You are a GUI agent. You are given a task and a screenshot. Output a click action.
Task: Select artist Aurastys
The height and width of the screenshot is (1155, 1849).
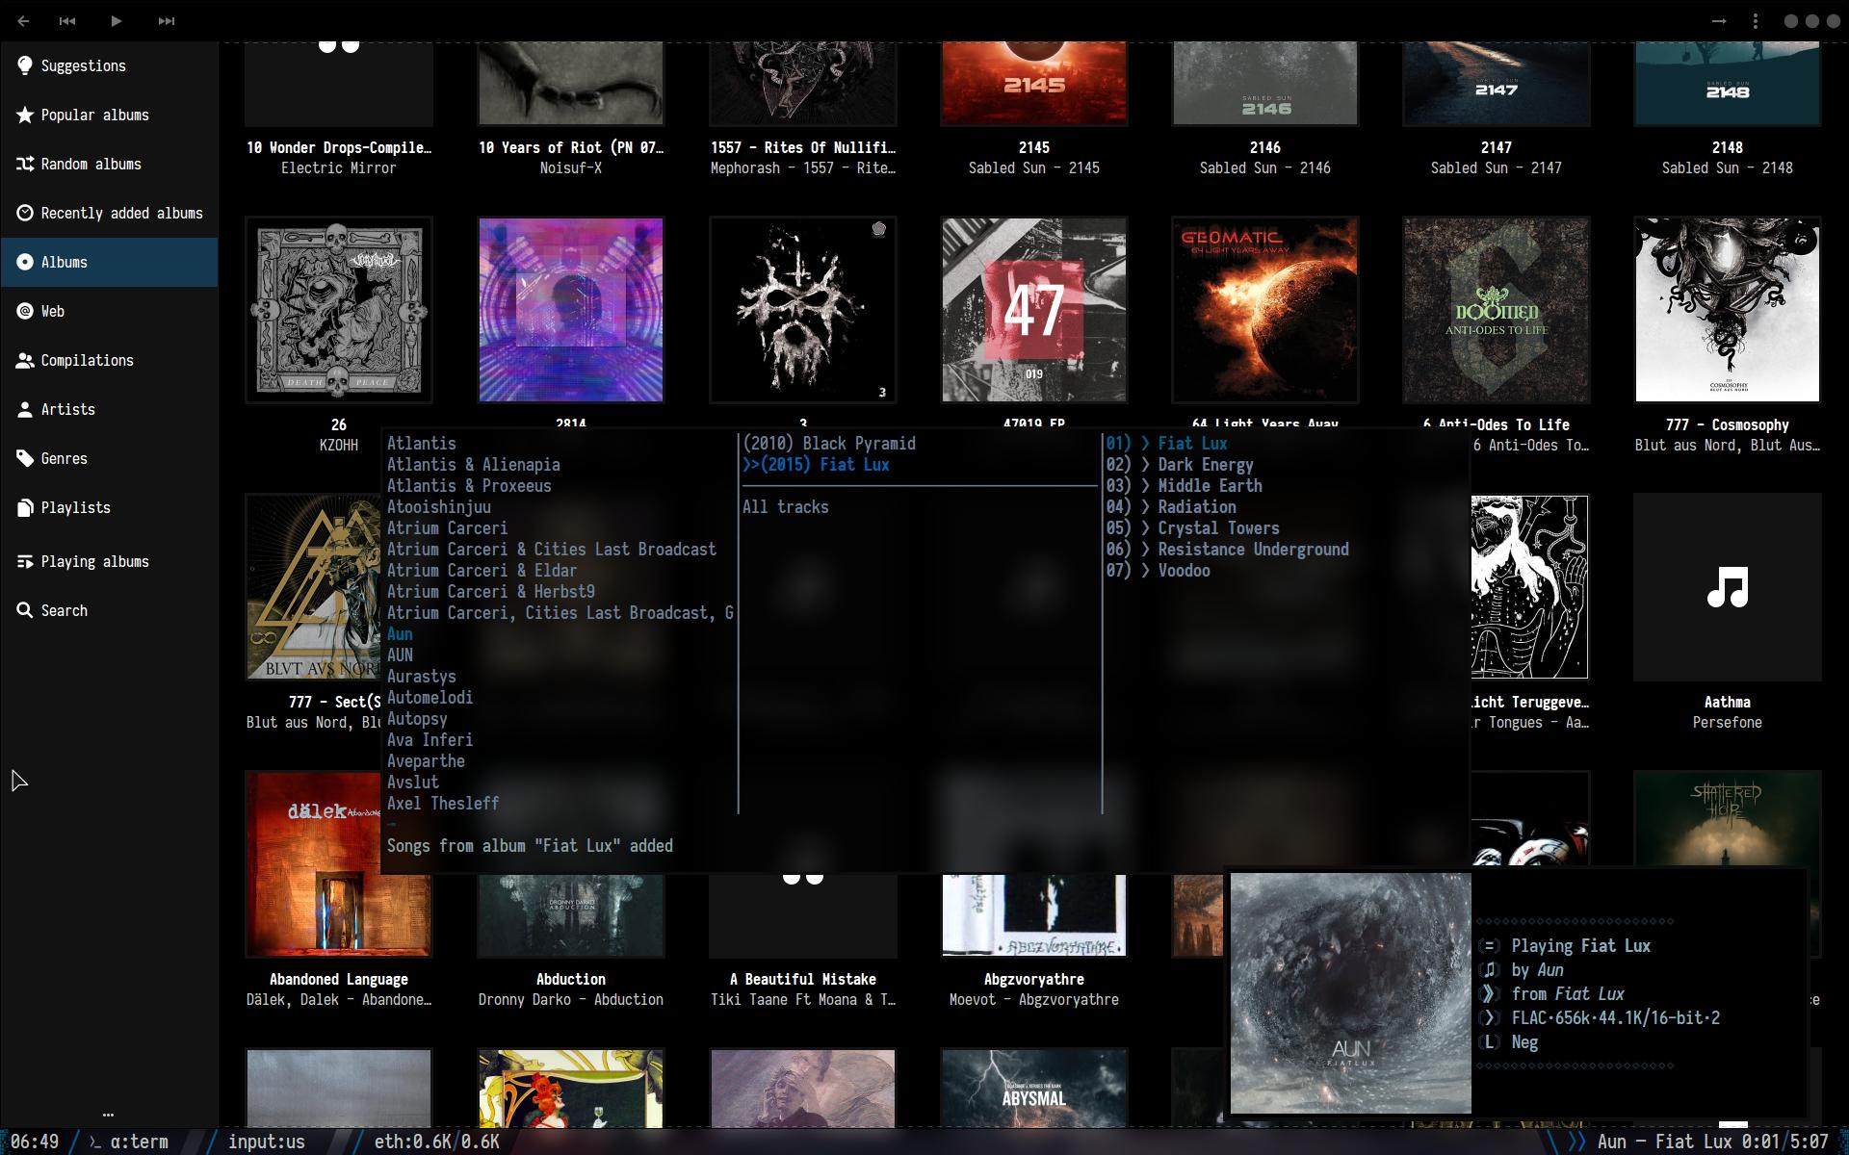tap(422, 676)
